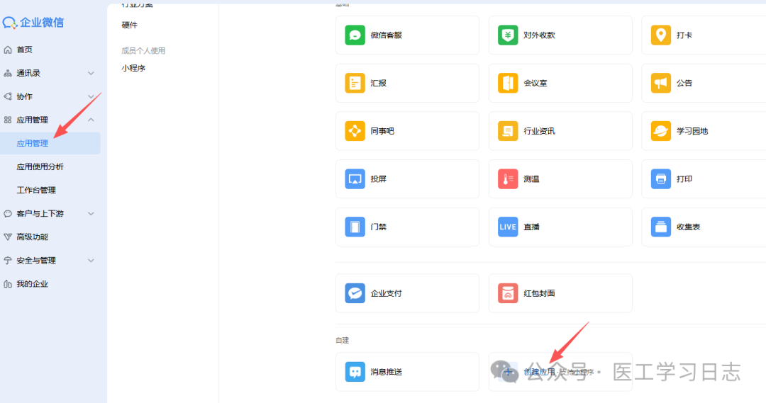Open 应用使用分析 submenu item
The height and width of the screenshot is (403, 766).
(40, 167)
